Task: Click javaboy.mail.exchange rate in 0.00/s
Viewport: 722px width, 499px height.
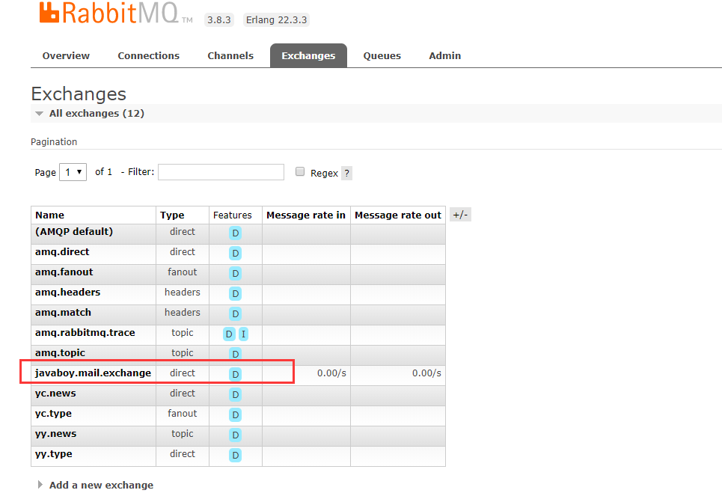Action: pyautogui.click(x=331, y=373)
